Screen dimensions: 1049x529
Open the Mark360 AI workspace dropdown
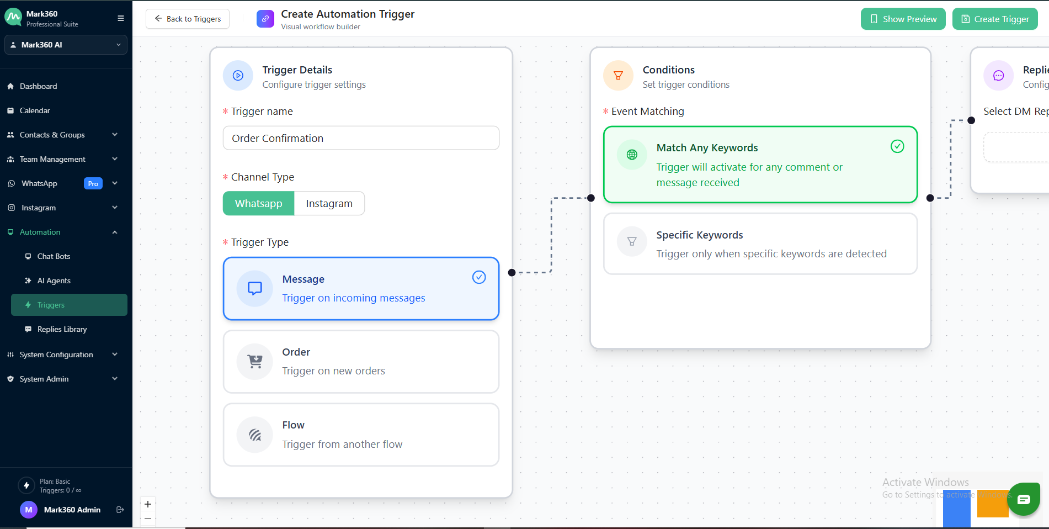click(x=66, y=45)
